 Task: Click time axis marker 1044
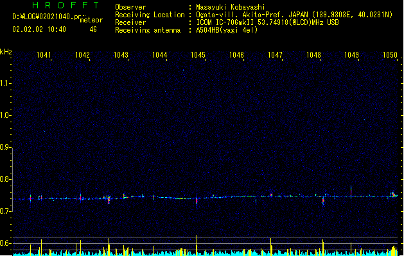pos(159,54)
